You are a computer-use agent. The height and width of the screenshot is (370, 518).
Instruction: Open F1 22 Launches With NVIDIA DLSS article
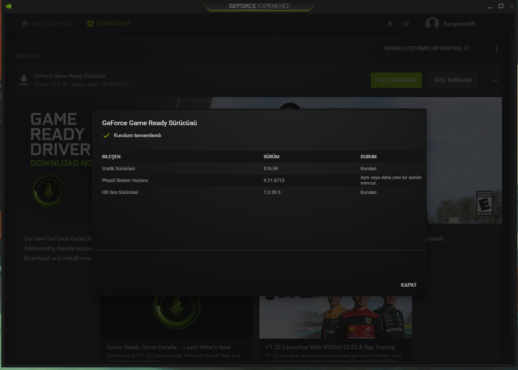tap(330, 347)
